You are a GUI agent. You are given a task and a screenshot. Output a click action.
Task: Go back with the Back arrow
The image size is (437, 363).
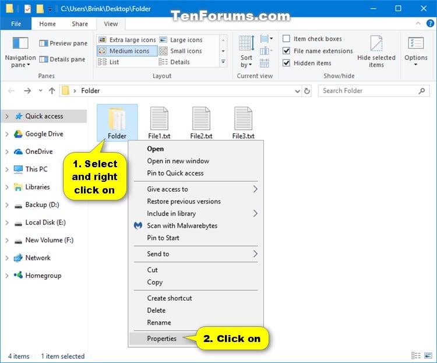click(11, 91)
